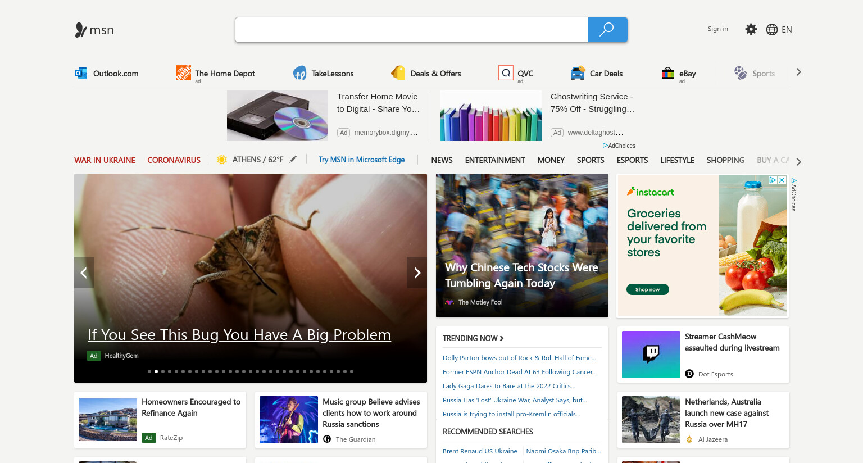Click the Instacart ad info triangle icon
863x463 pixels.
773,180
